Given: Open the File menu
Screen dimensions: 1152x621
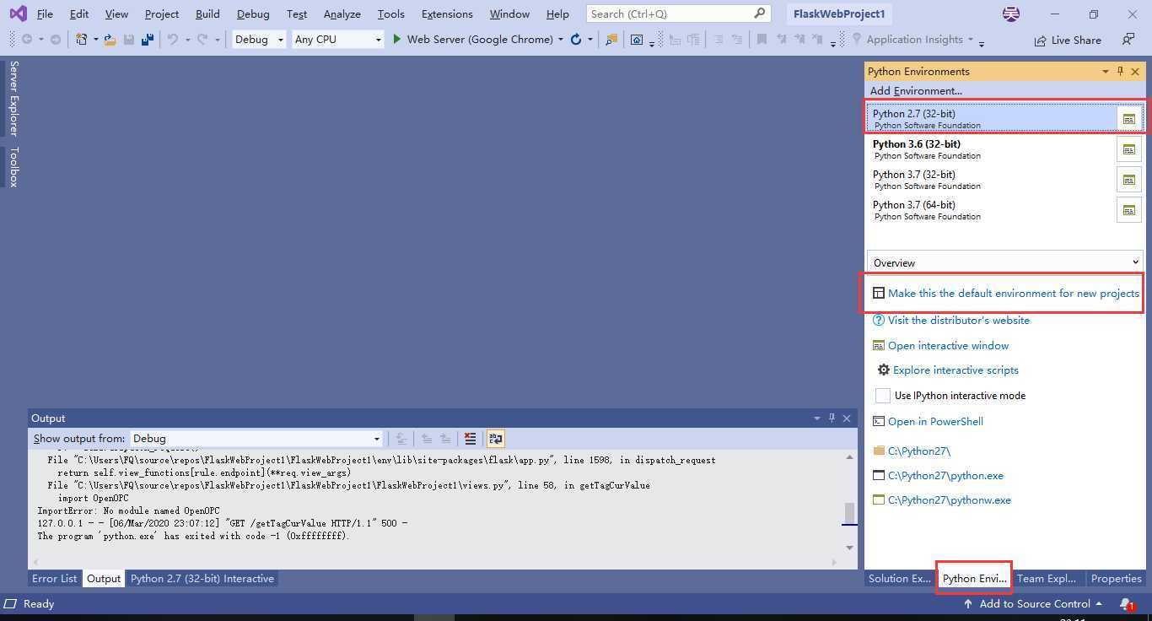Looking at the screenshot, I should 45,13.
